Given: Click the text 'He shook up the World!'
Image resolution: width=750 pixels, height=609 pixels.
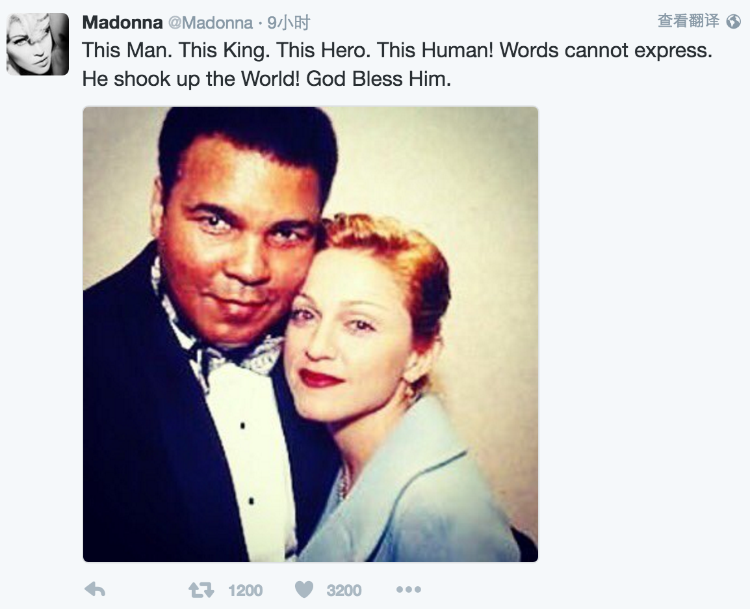Looking at the screenshot, I should (192, 79).
